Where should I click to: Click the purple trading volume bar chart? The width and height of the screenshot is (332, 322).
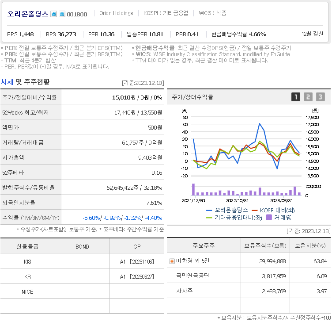pos(246,190)
